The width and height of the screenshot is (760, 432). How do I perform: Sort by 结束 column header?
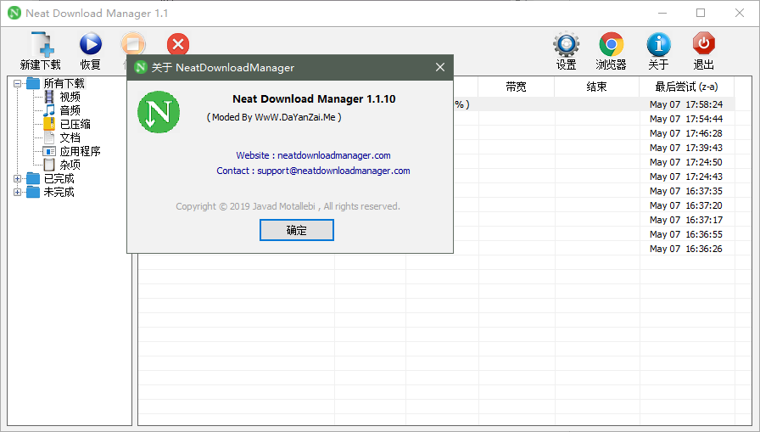[x=596, y=87]
